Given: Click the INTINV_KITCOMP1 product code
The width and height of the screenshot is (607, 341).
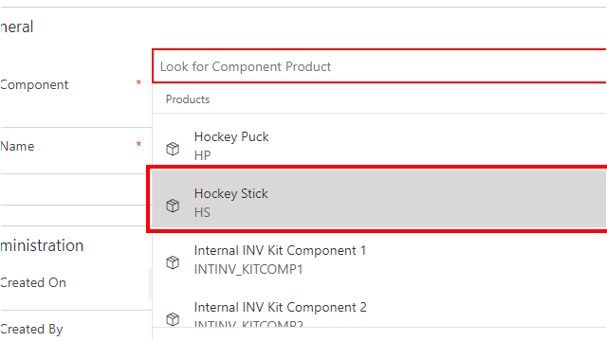Looking at the screenshot, I should click(x=248, y=269).
